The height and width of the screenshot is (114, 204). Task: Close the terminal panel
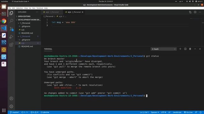(200, 49)
